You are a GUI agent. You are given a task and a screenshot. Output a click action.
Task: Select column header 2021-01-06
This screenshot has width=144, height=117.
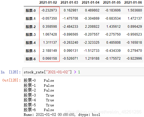[133, 3]
